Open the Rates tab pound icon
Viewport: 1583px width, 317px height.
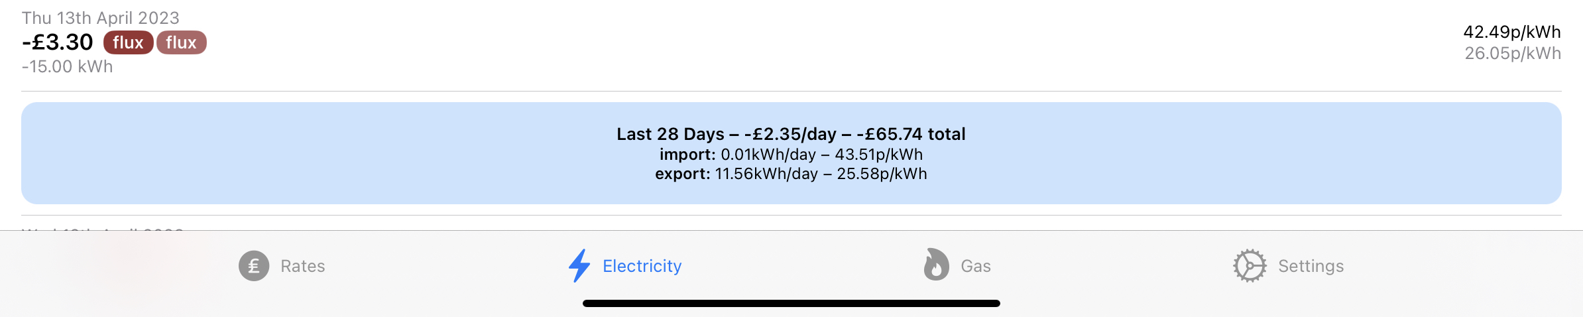click(254, 266)
